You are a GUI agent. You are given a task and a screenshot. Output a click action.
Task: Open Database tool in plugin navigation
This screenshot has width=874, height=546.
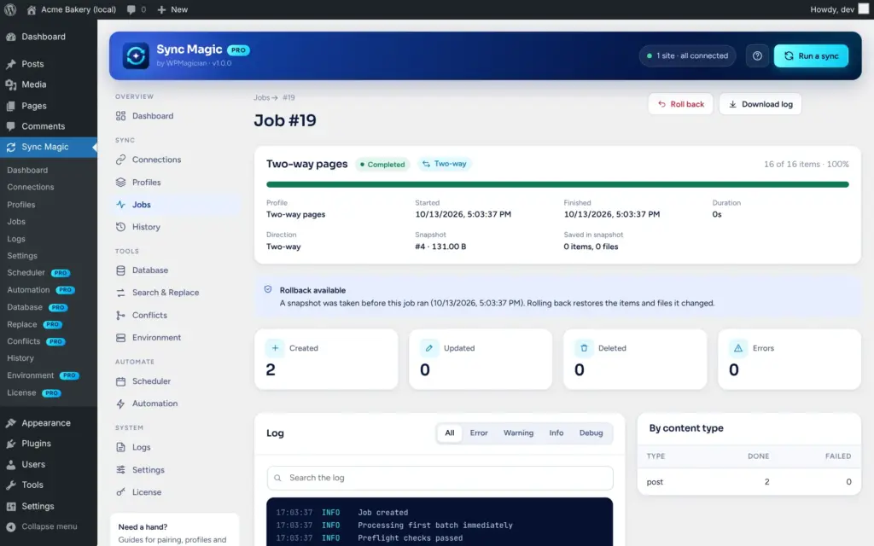click(174, 270)
